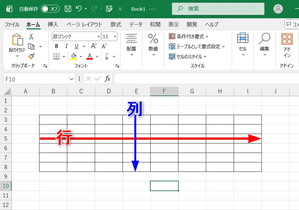Open the 数式 ribbon tab
The height and width of the screenshot is (210, 299).
116,25
